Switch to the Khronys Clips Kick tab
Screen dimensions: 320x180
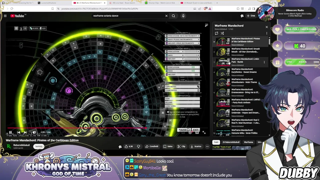(x=160, y=3)
